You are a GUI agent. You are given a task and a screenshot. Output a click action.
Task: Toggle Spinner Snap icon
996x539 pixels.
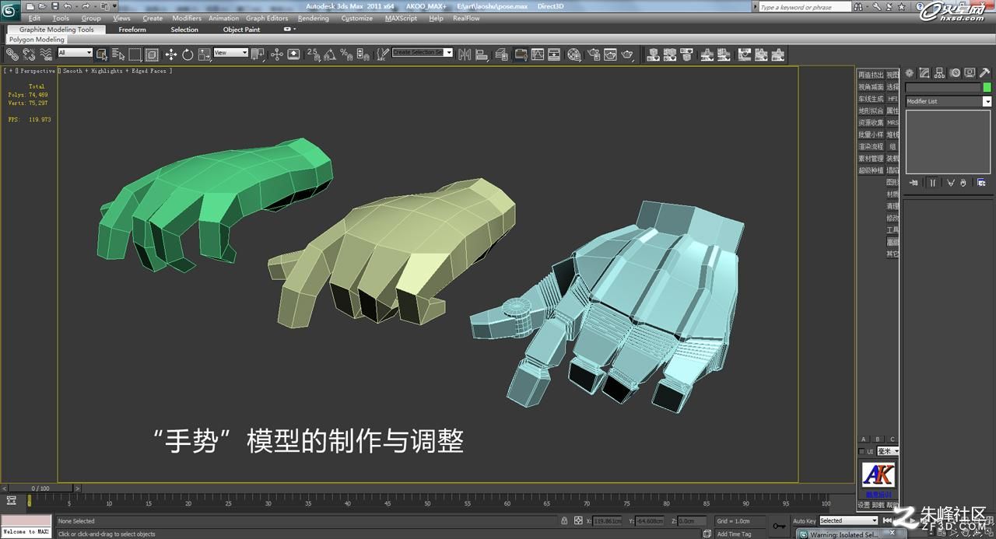click(363, 54)
